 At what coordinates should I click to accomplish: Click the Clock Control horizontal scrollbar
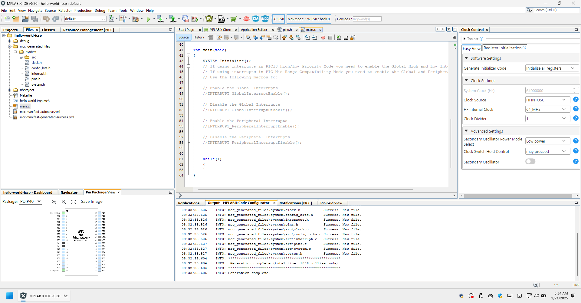518,196
